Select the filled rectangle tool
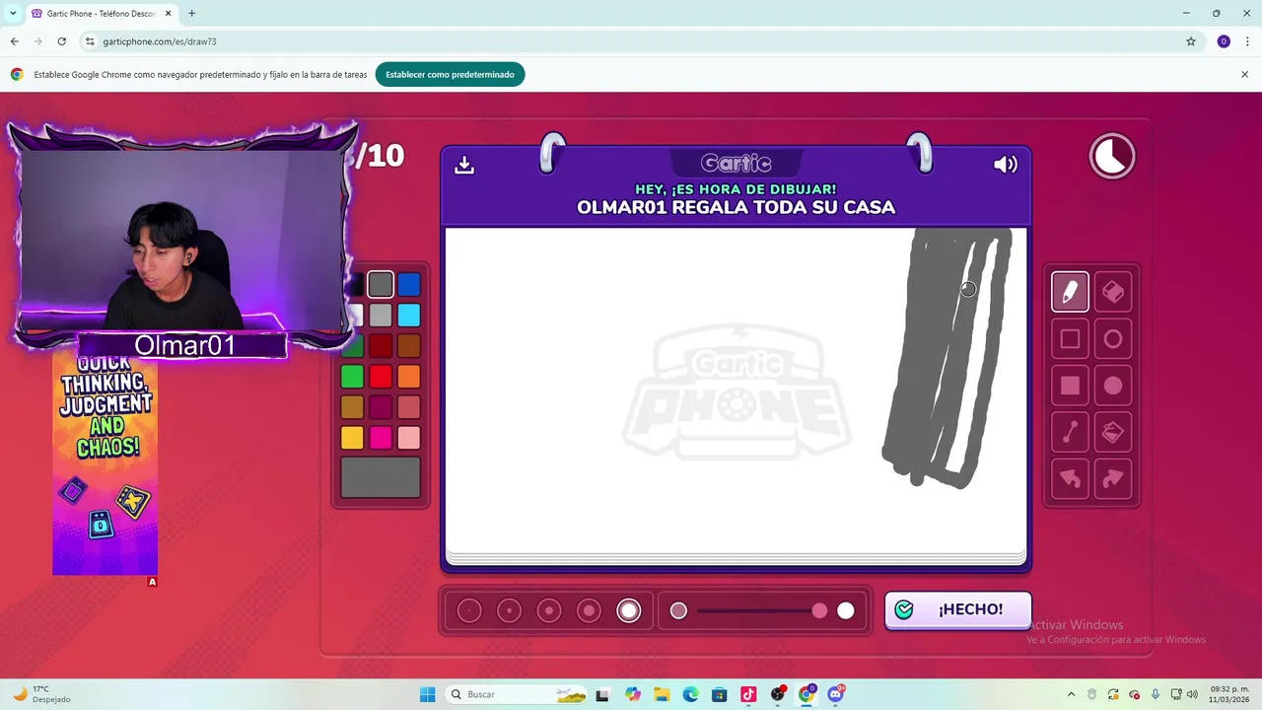The height and width of the screenshot is (710, 1262). tap(1070, 386)
